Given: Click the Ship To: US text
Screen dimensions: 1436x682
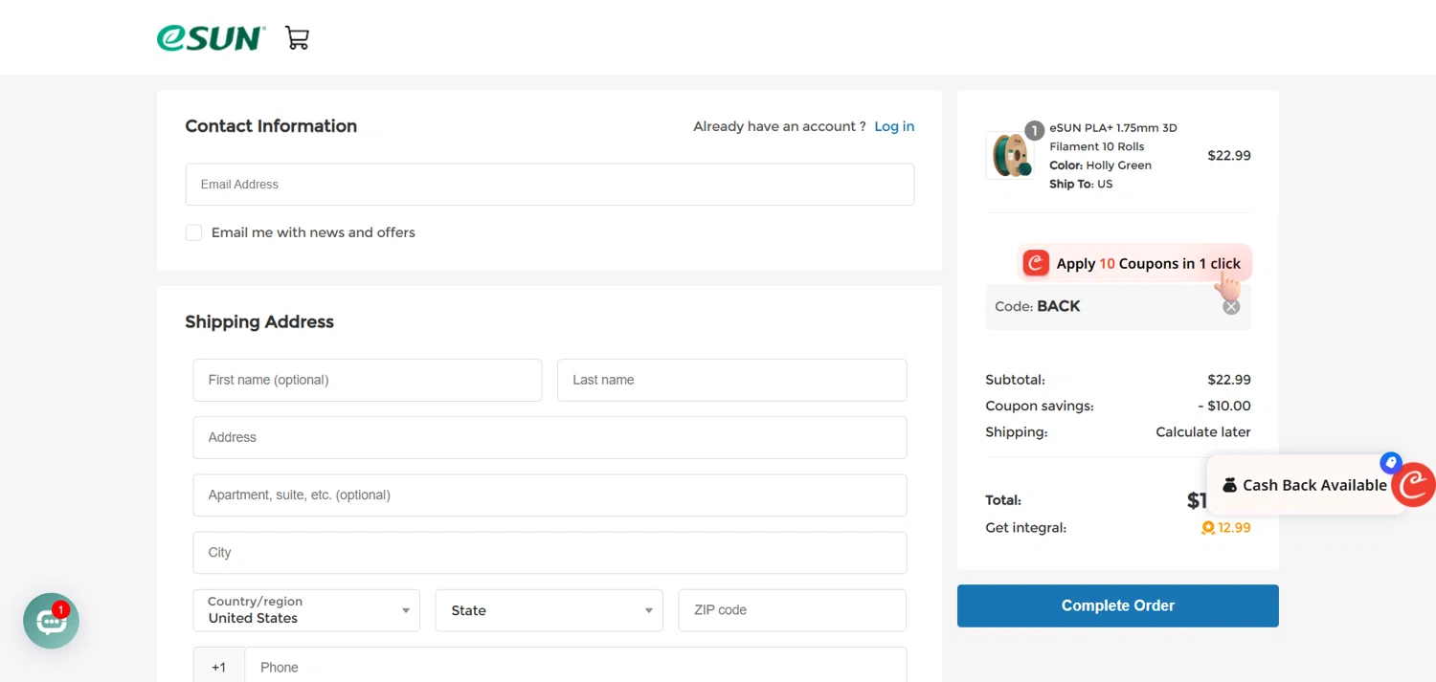Looking at the screenshot, I should tap(1081, 184).
